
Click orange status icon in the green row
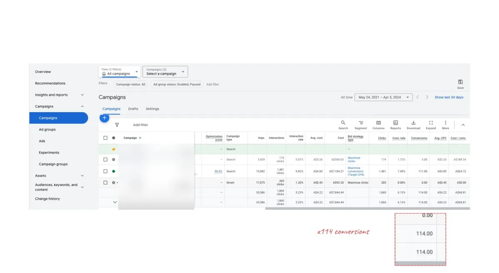[114, 149]
